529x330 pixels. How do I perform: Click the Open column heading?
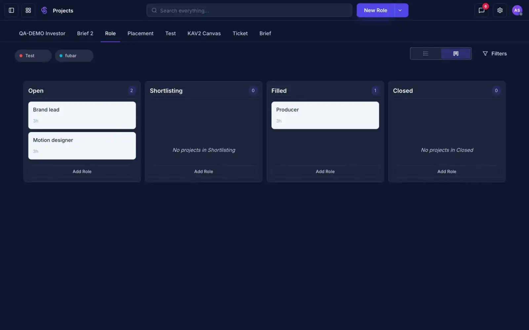coord(36,91)
